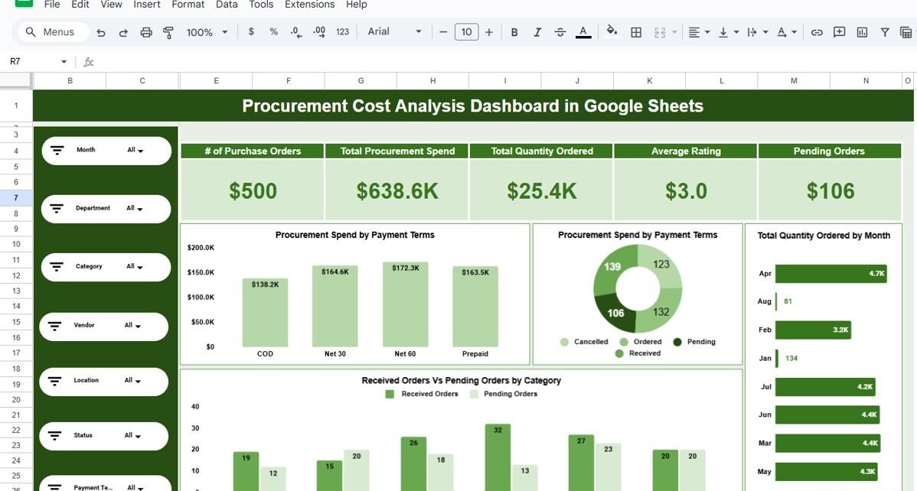The width and height of the screenshot is (917, 491).
Task: Format selection as currency with dollar icon
Action: pos(251,32)
